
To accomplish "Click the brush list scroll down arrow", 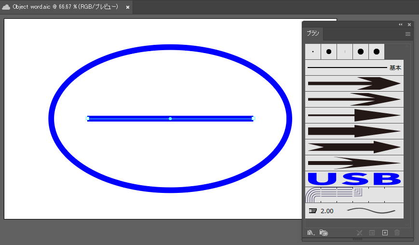I will click(407, 225).
